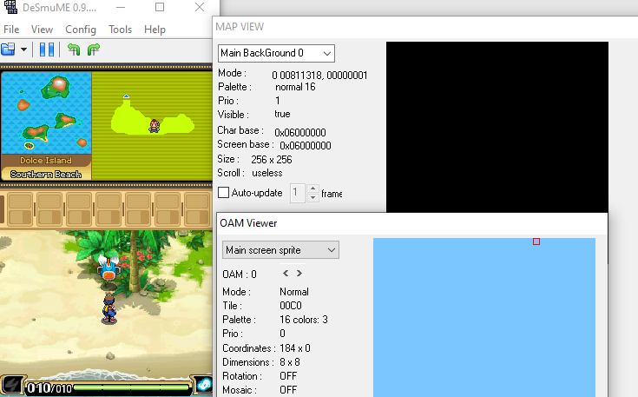
Task: Click the Mode value 0 00811318, 00000001
Action: (319, 75)
